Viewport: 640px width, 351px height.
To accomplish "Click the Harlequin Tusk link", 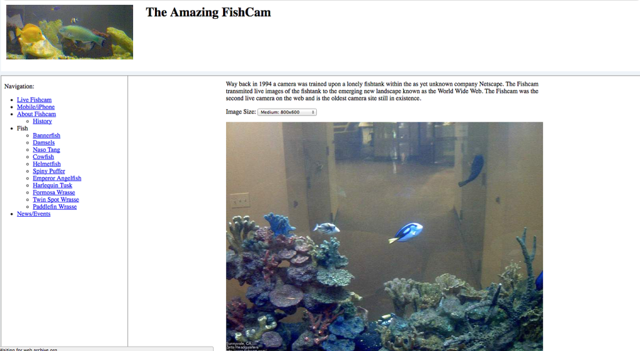I will [x=52, y=185].
